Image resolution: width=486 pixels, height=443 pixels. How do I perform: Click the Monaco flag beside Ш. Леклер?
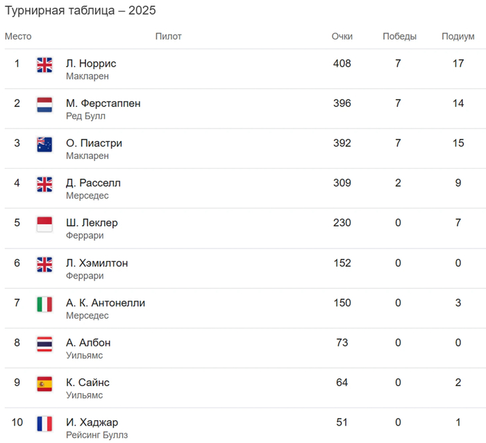coord(44,224)
